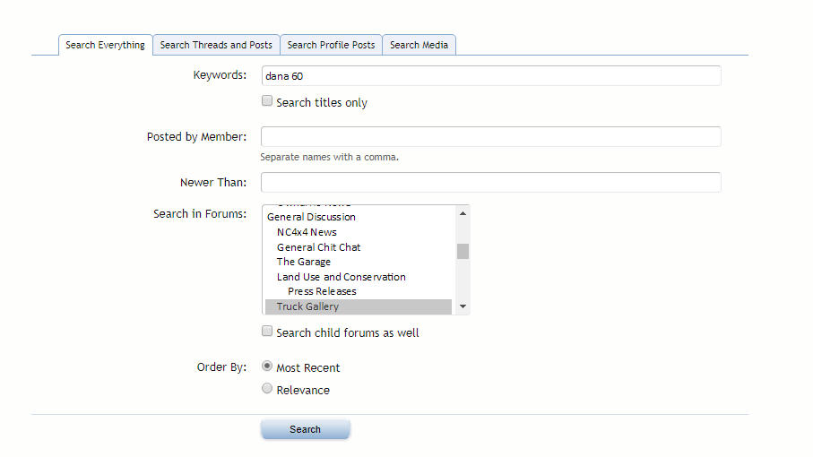Open the Search Threads and Posts tab

click(216, 45)
